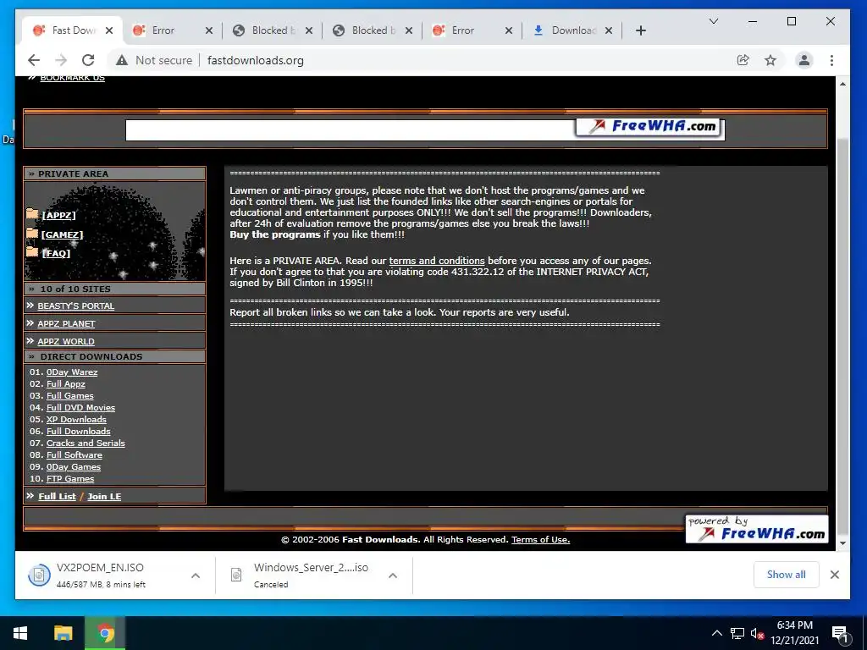Image resolution: width=867 pixels, height=650 pixels.
Task: Open the Chrome profile avatar
Action: 804,60
